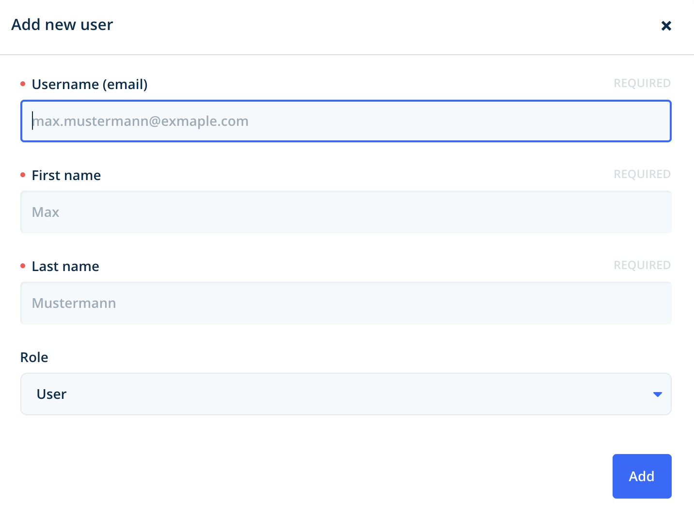694x516 pixels.
Task: Click REQUIRED text beside First name
Action: click(642, 174)
